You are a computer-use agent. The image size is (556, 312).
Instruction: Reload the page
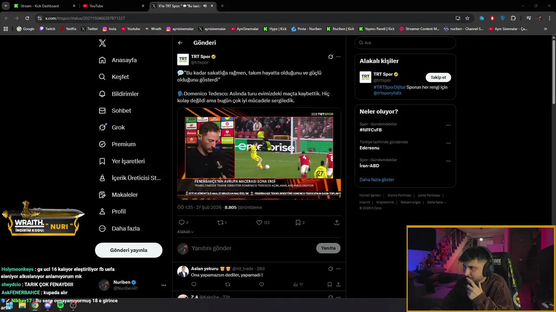click(27, 18)
